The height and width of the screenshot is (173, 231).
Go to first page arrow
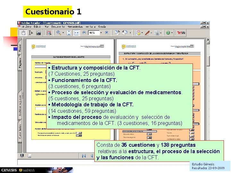click(x=84, y=156)
